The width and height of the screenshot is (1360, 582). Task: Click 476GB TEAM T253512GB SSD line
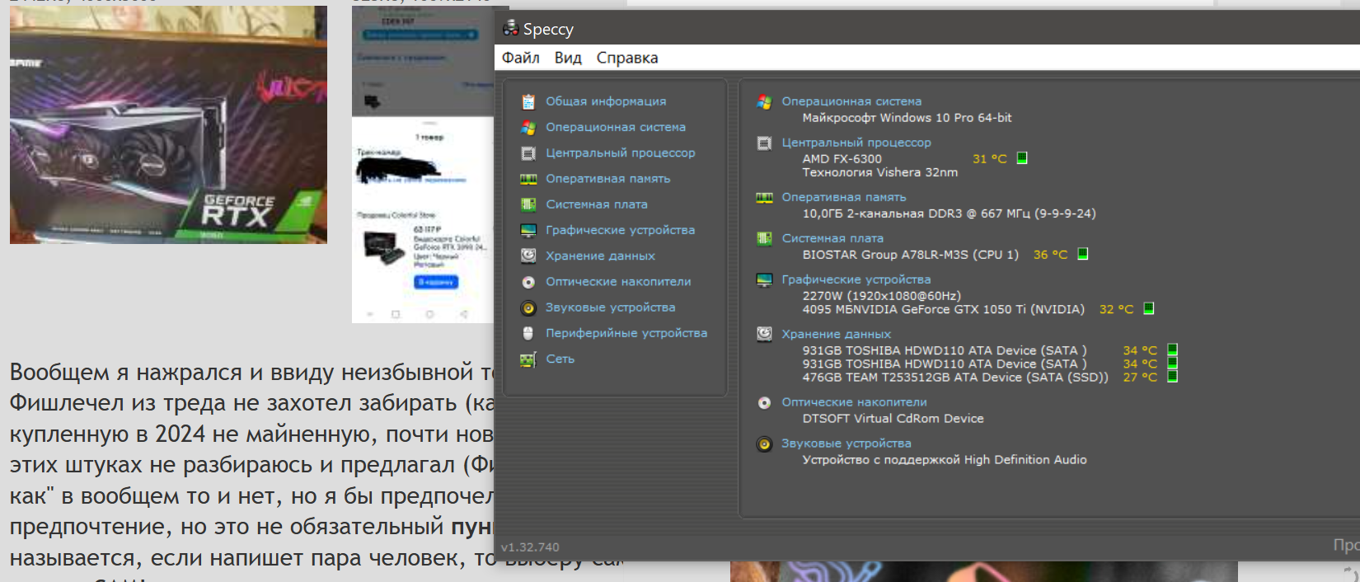tap(955, 378)
